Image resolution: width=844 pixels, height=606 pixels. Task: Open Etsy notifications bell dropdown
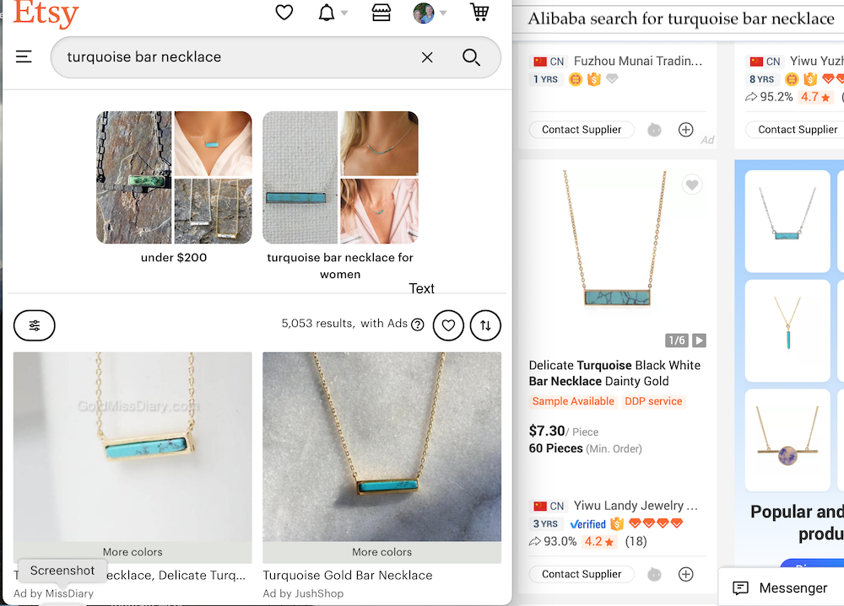(x=327, y=13)
